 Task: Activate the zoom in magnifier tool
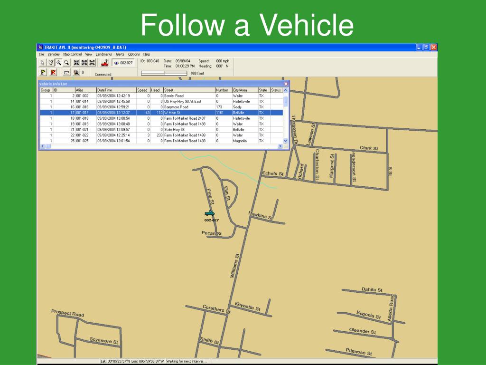(x=58, y=63)
